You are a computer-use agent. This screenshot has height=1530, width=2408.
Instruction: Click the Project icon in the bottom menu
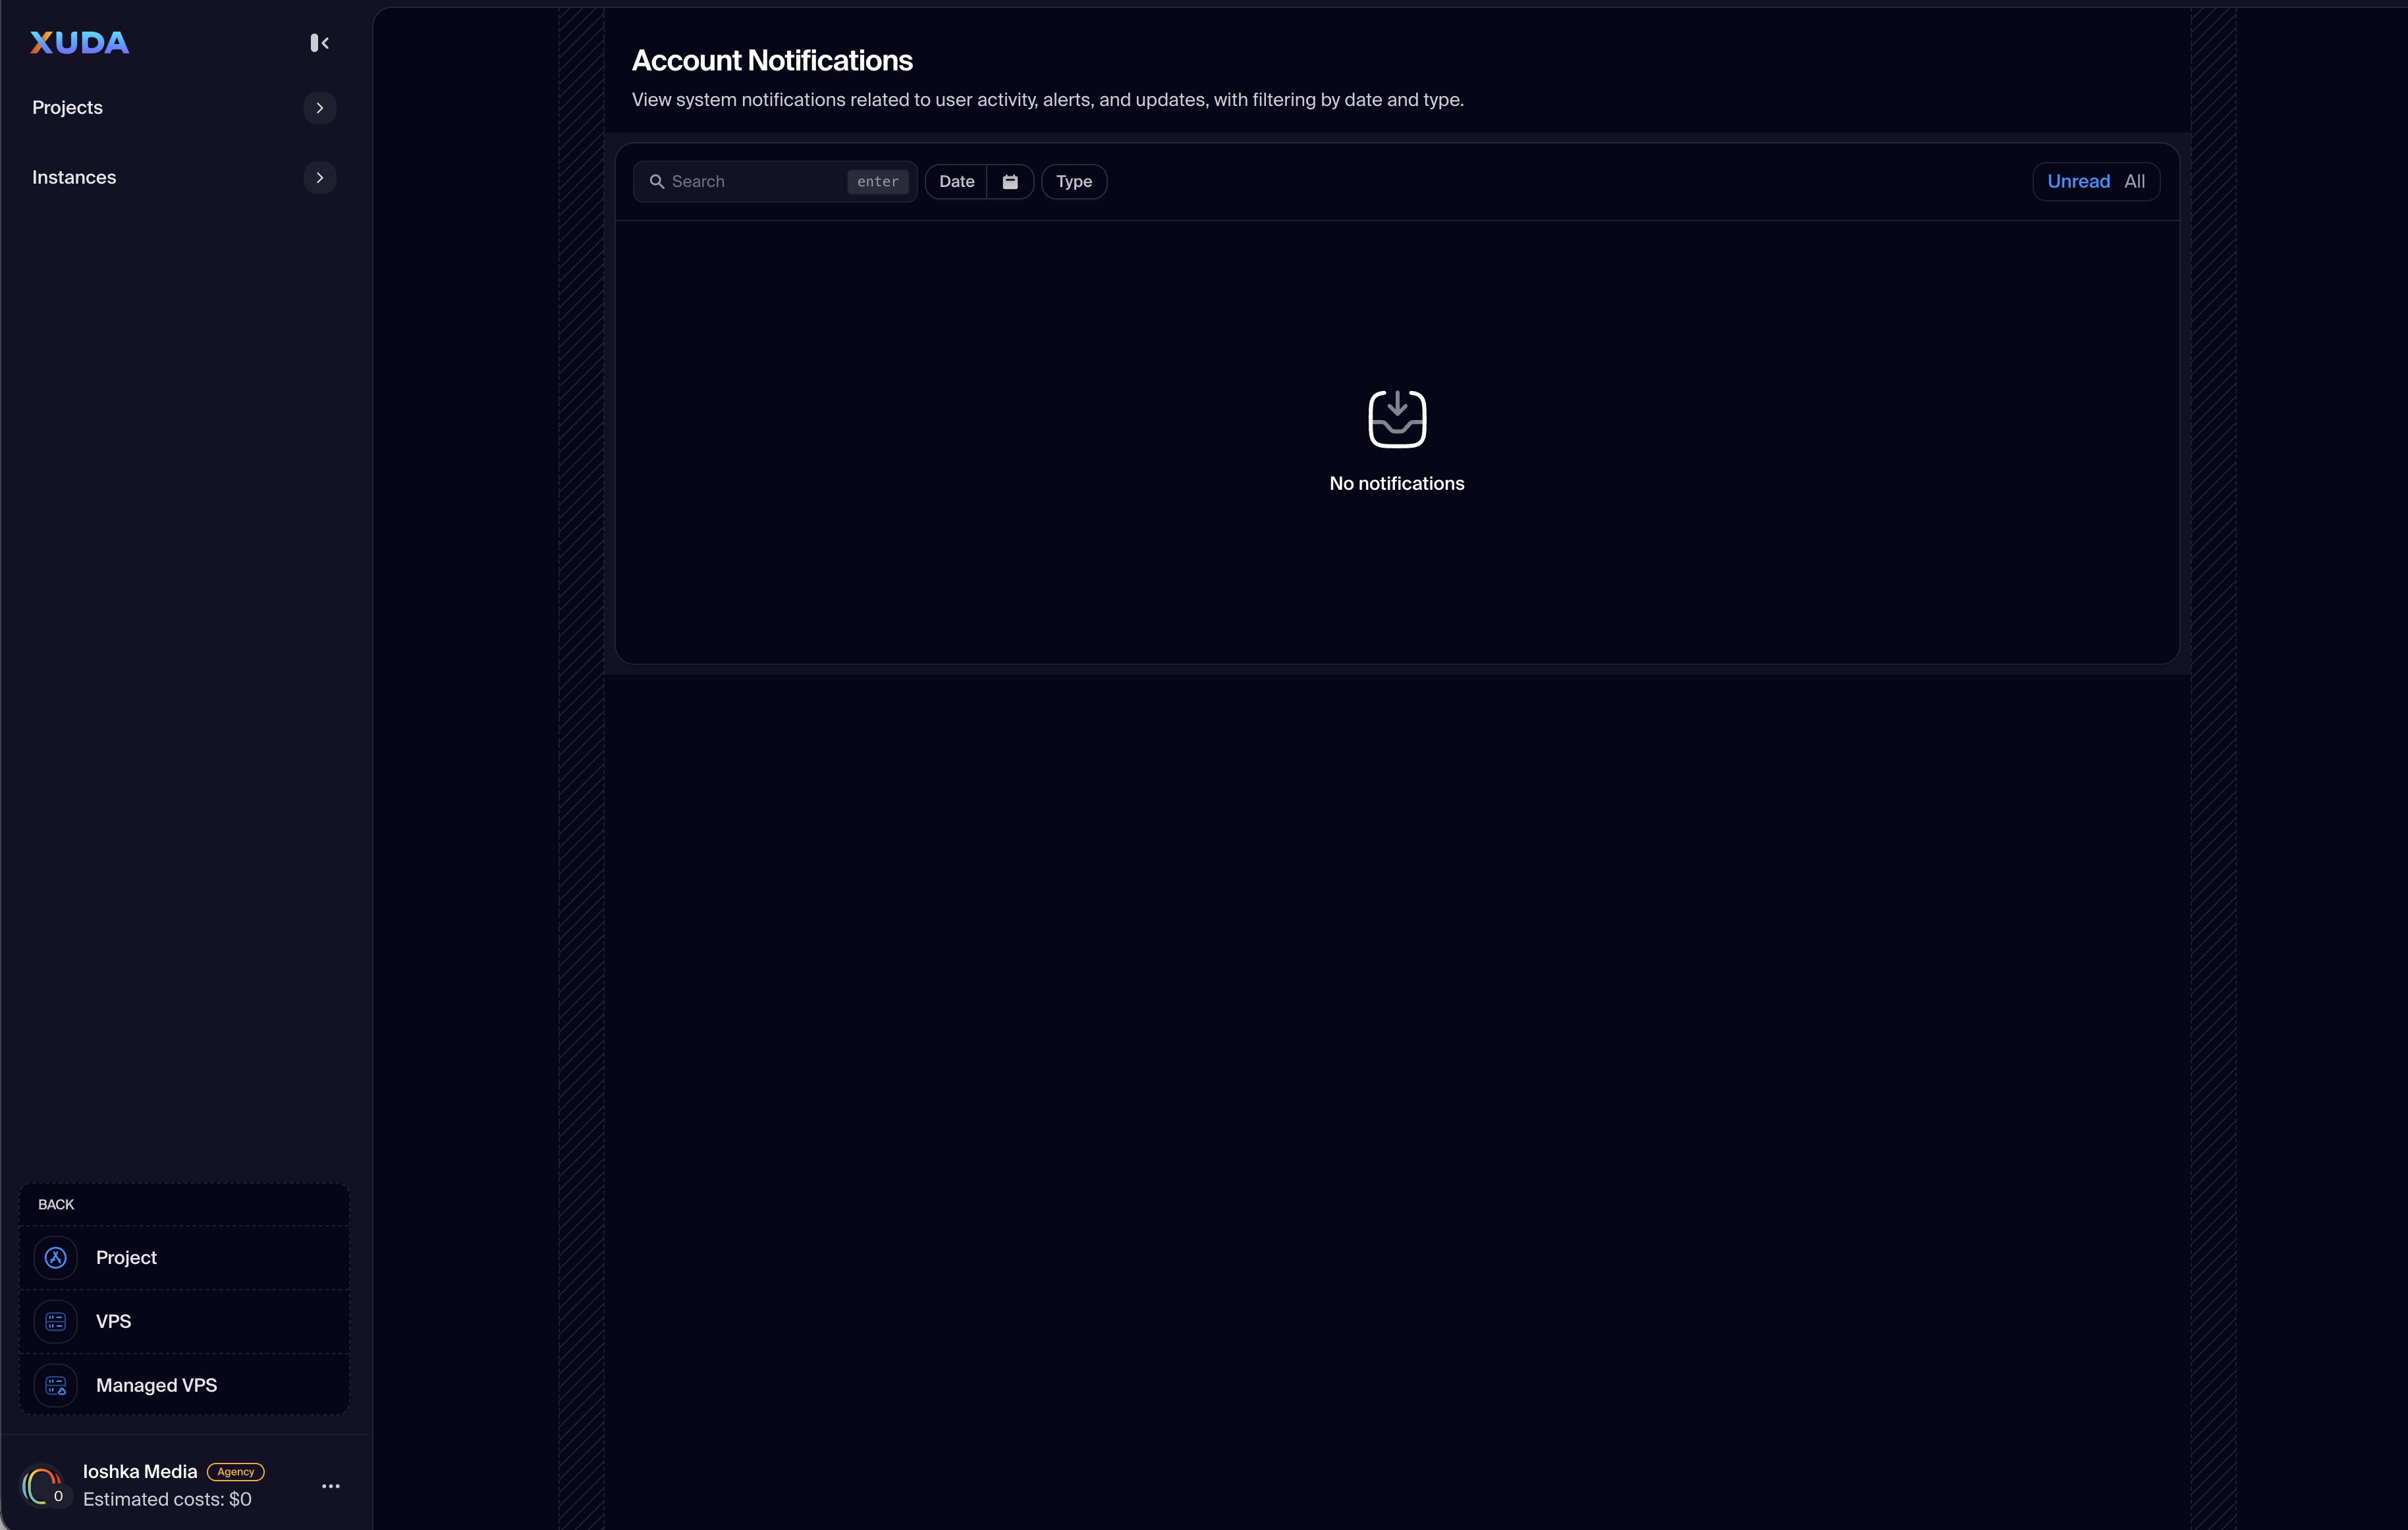56,1257
